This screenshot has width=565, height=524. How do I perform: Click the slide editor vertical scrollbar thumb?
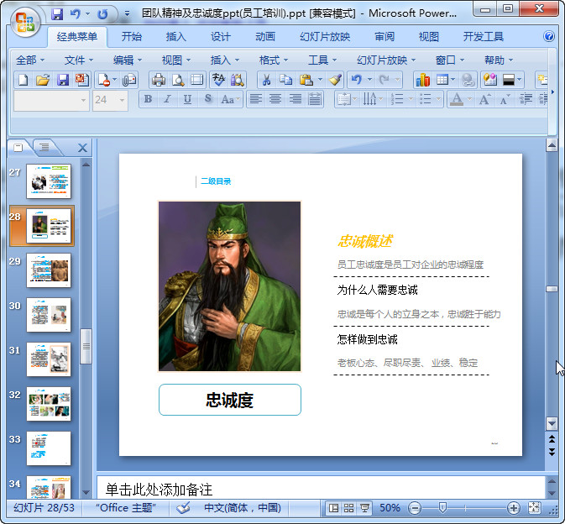point(552,289)
